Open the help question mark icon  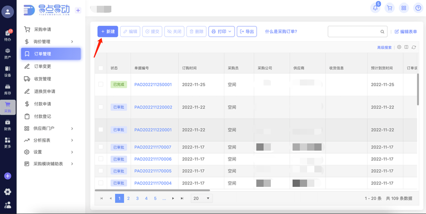pyautogui.click(x=418, y=8)
